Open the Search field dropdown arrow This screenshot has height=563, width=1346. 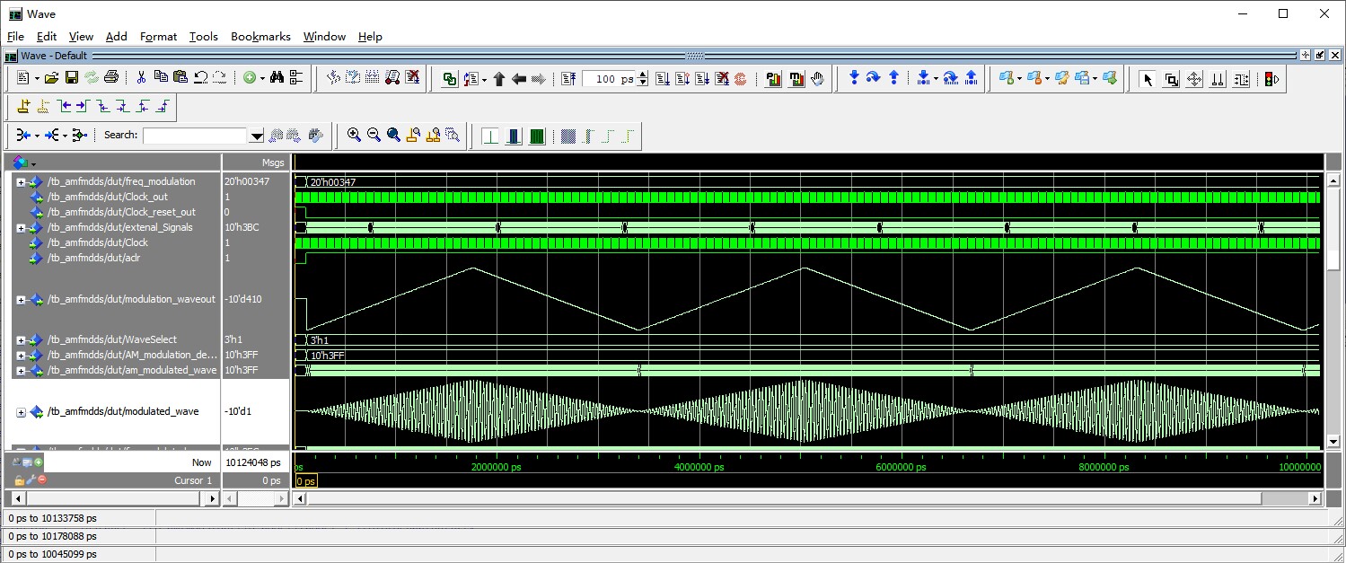[x=257, y=136]
